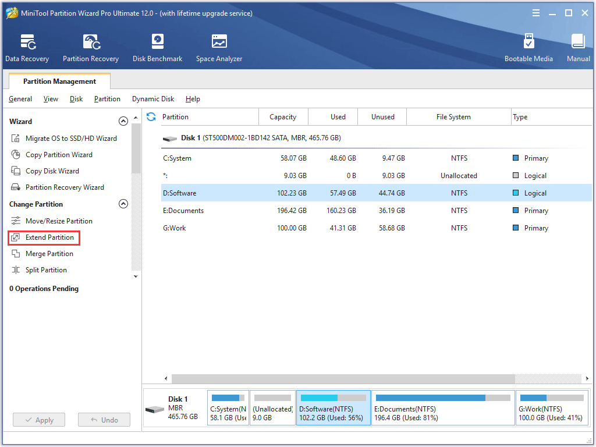Open the Disk menu
Screen dimensions: 596x447
click(76, 99)
